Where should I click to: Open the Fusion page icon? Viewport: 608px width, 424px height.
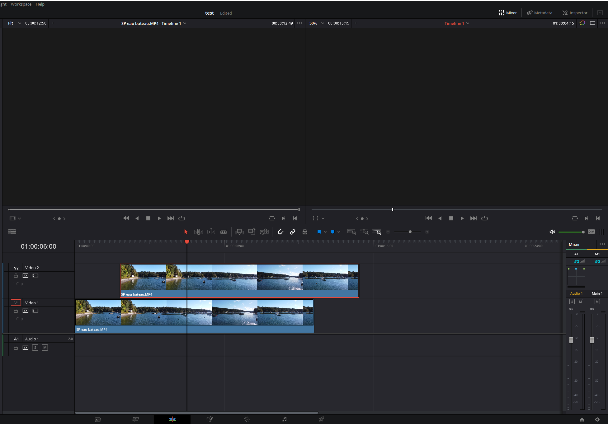[x=210, y=419]
